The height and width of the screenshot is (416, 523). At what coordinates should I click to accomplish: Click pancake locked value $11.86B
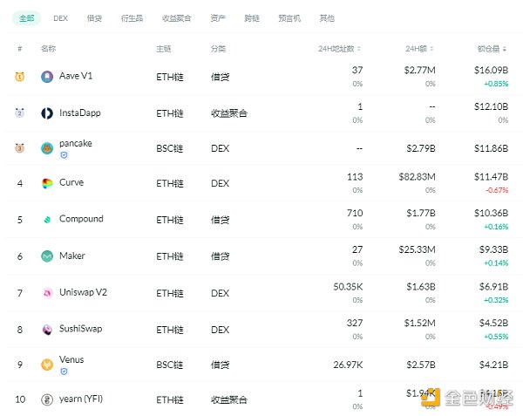tap(491, 148)
